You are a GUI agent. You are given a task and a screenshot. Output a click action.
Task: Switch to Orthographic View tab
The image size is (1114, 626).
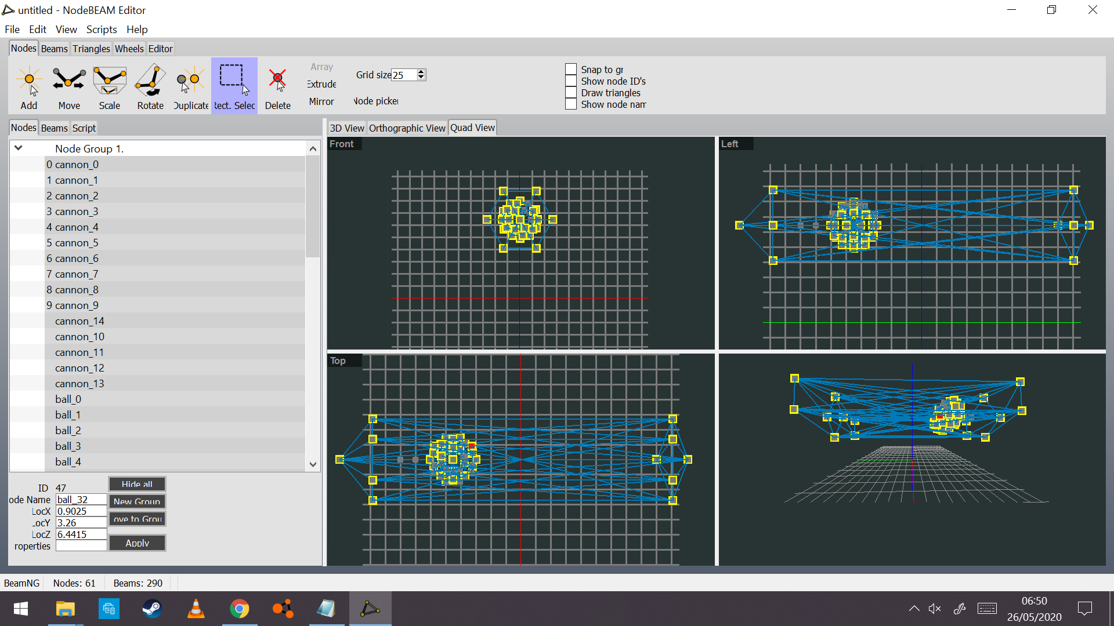[x=407, y=128]
